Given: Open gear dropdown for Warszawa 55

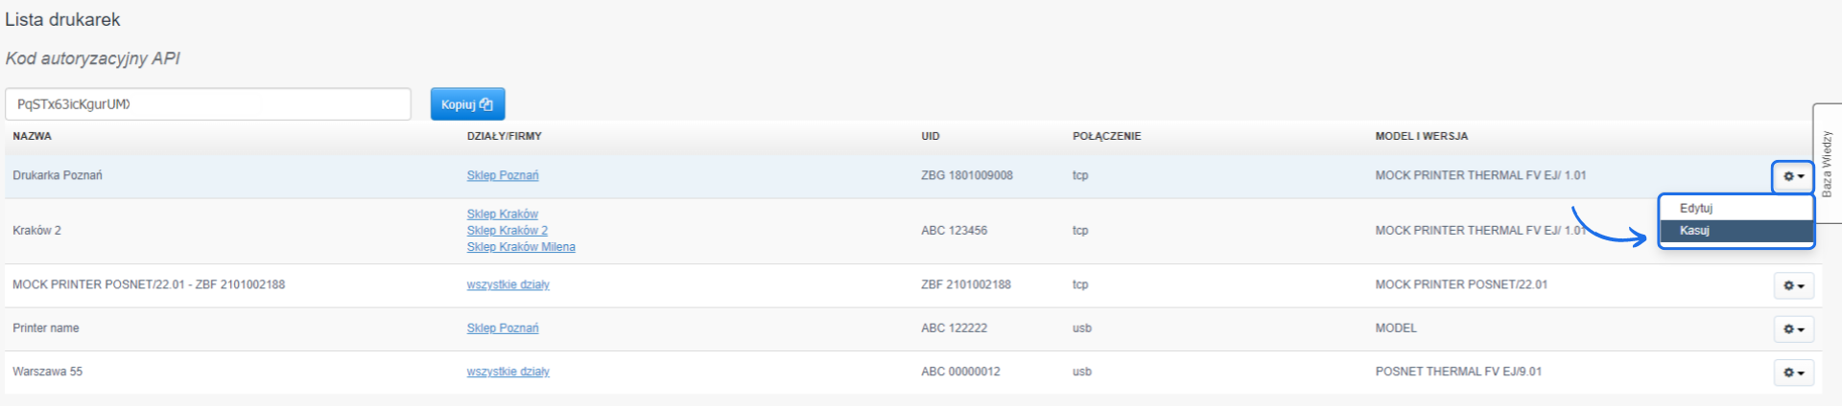Looking at the screenshot, I should click(x=1792, y=372).
